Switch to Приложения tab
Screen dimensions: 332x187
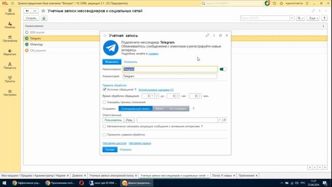pos(246,176)
